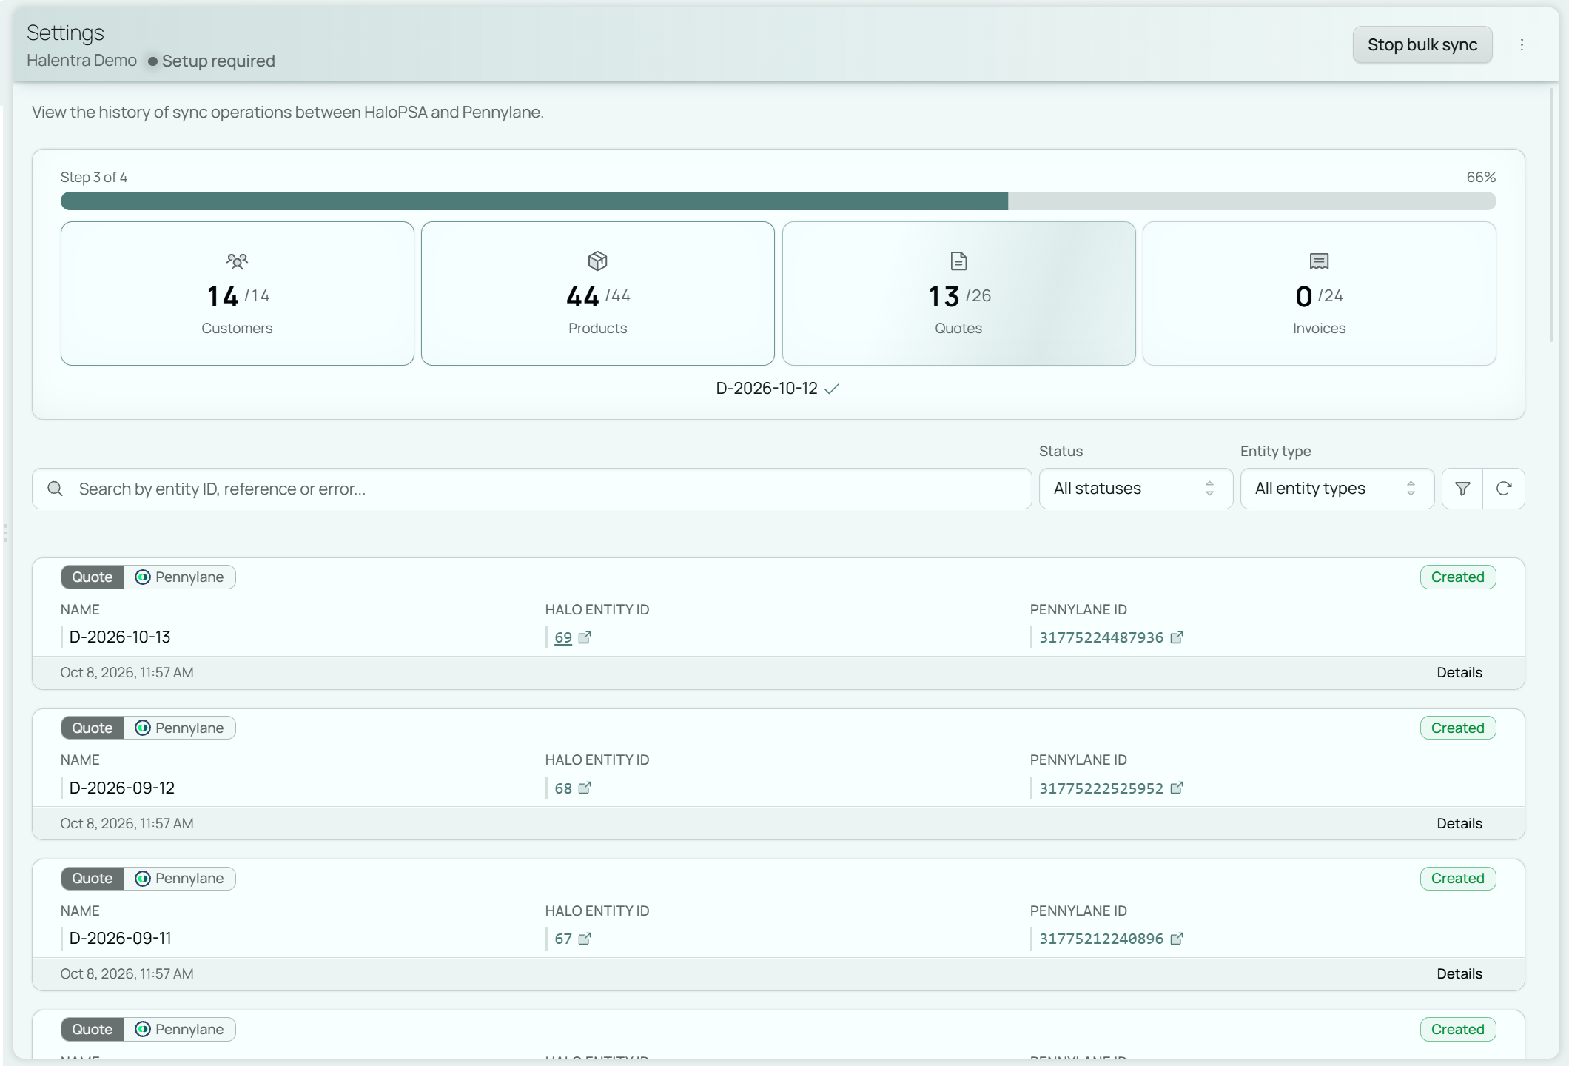Image resolution: width=1569 pixels, height=1066 pixels.
Task: Open Pennylane ID 31775224487936
Action: [x=1101, y=637]
